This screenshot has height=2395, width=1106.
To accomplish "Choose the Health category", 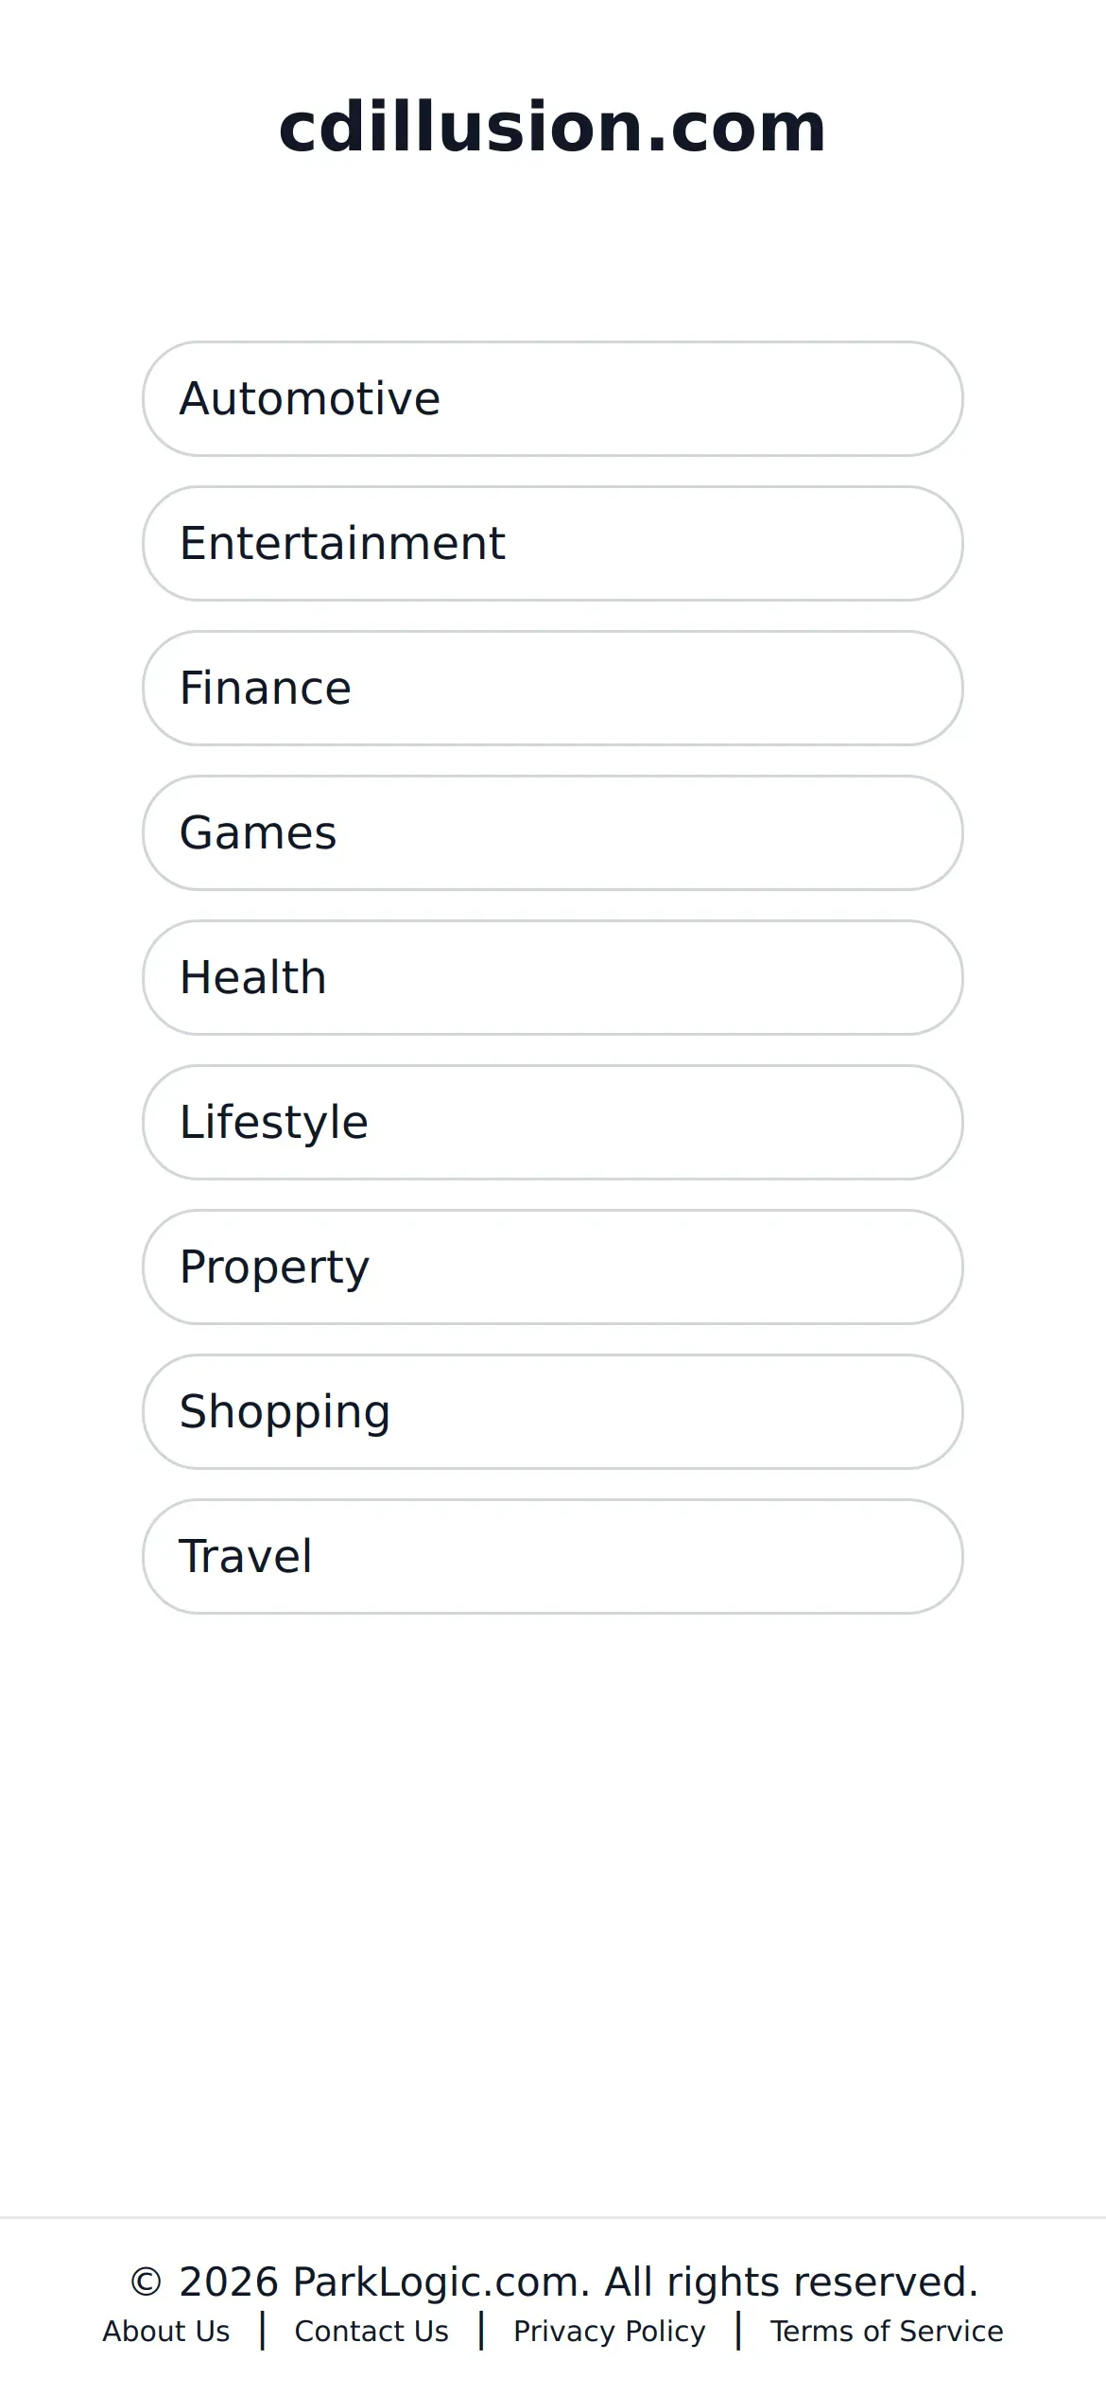I will [552, 977].
